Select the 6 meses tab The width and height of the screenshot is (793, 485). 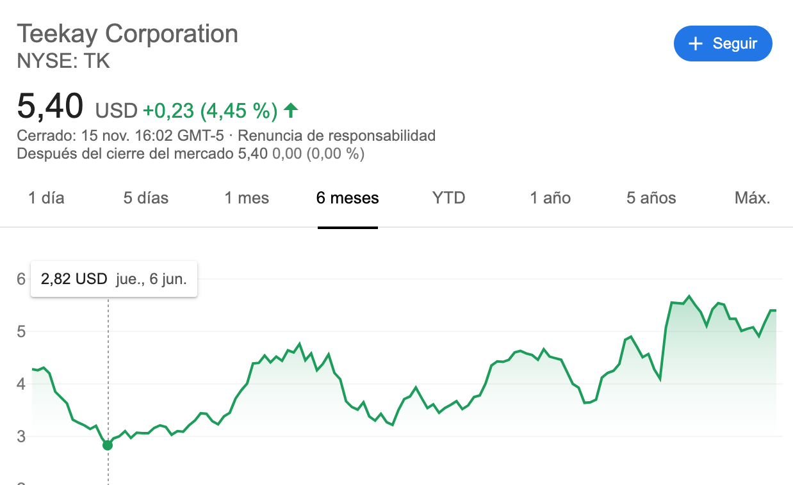pyautogui.click(x=348, y=198)
